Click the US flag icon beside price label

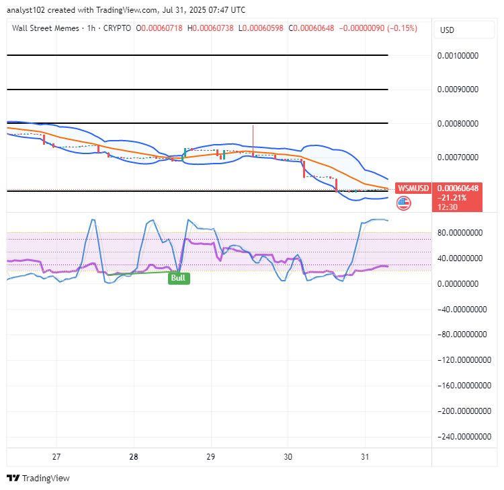click(x=404, y=203)
